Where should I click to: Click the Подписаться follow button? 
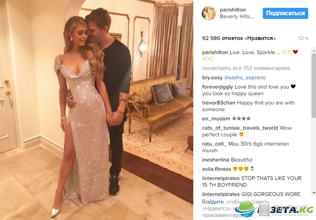tap(285, 13)
